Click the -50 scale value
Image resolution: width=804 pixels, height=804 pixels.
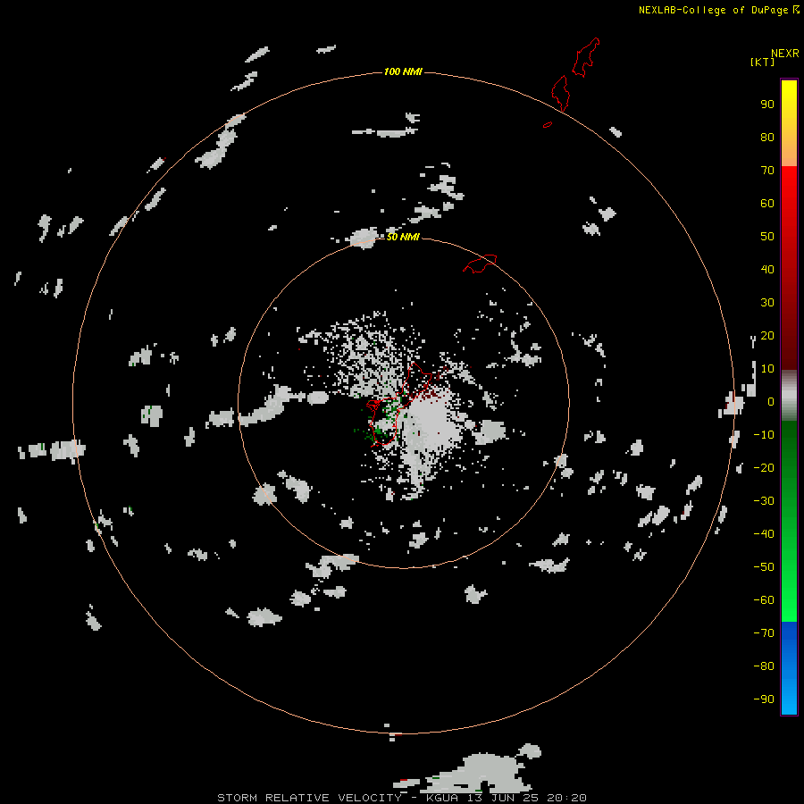coord(764,567)
